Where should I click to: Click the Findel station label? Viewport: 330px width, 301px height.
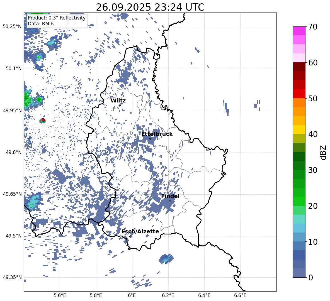[x=170, y=196]
